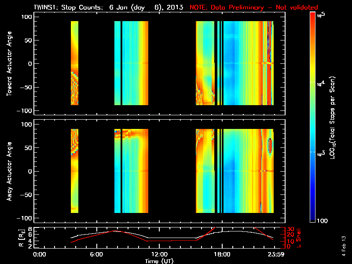The height and width of the screenshot is (264, 352).
Task: Click red tick label '10' on L Shell axis
Action: [x=291, y=241]
